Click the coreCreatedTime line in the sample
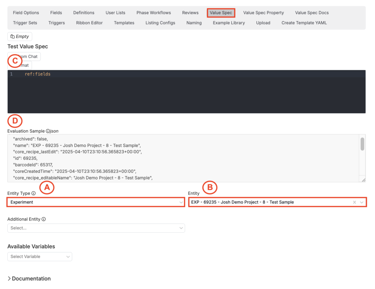This screenshot has height=289, width=375. (x=75, y=171)
